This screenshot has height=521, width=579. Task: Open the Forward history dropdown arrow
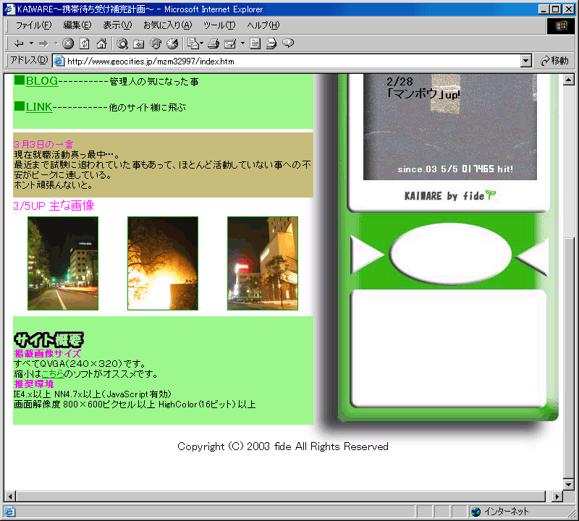(56, 43)
